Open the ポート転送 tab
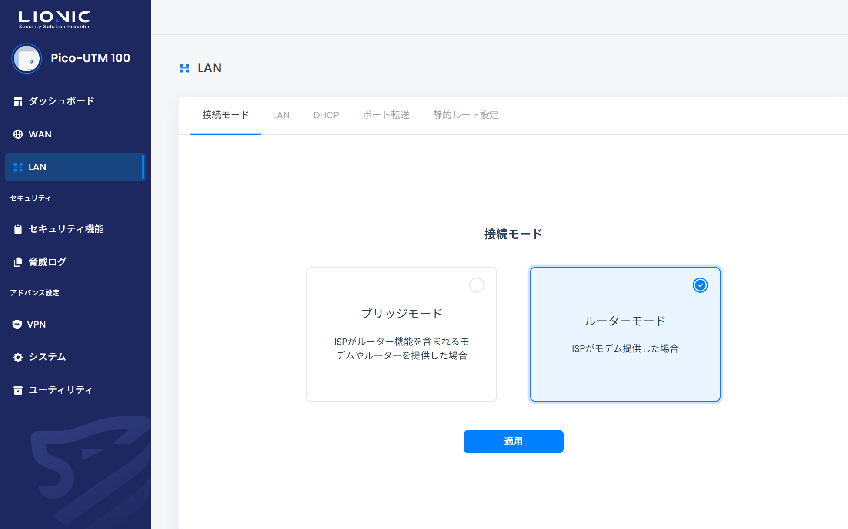Image resolution: width=848 pixels, height=529 pixels. (386, 115)
